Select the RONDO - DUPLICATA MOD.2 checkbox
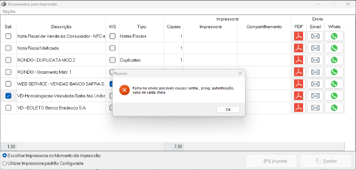The image size is (356, 170). (8, 60)
